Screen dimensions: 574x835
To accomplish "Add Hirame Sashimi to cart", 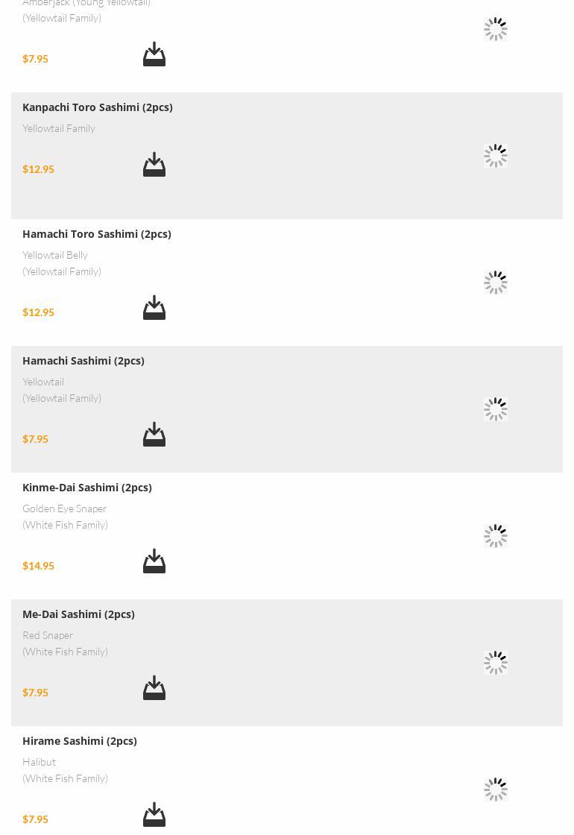I will coord(154,815).
